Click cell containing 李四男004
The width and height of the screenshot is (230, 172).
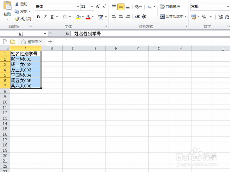pyautogui.click(x=26, y=75)
